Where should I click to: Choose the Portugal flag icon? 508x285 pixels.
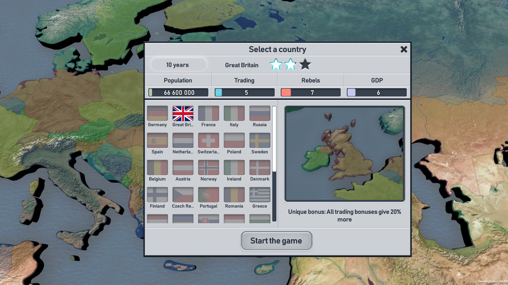click(208, 195)
